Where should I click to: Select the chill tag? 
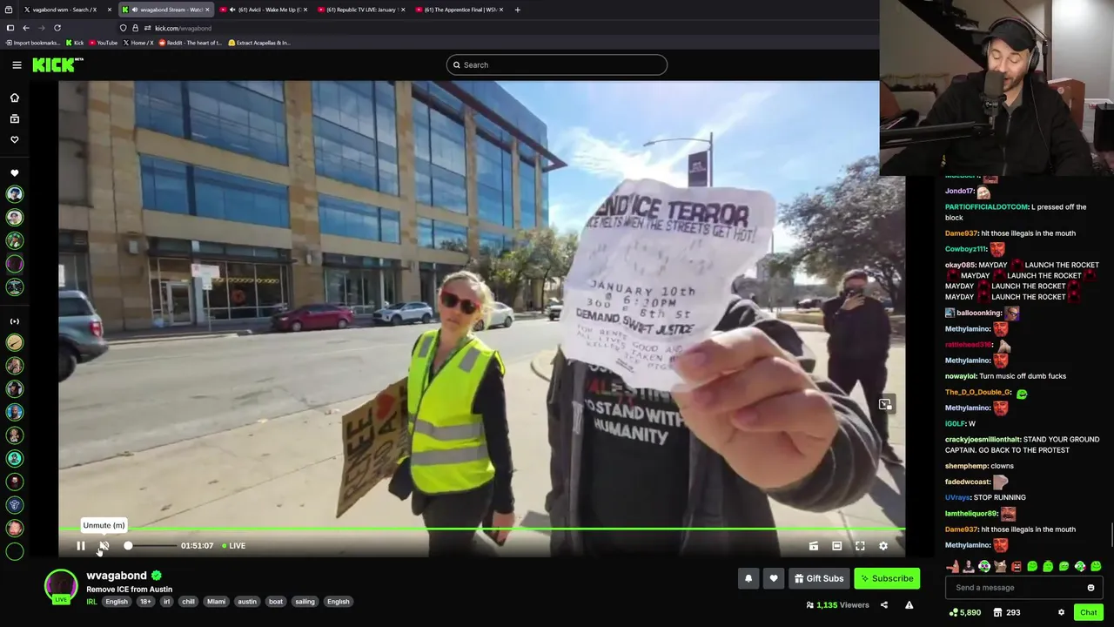pos(188,602)
